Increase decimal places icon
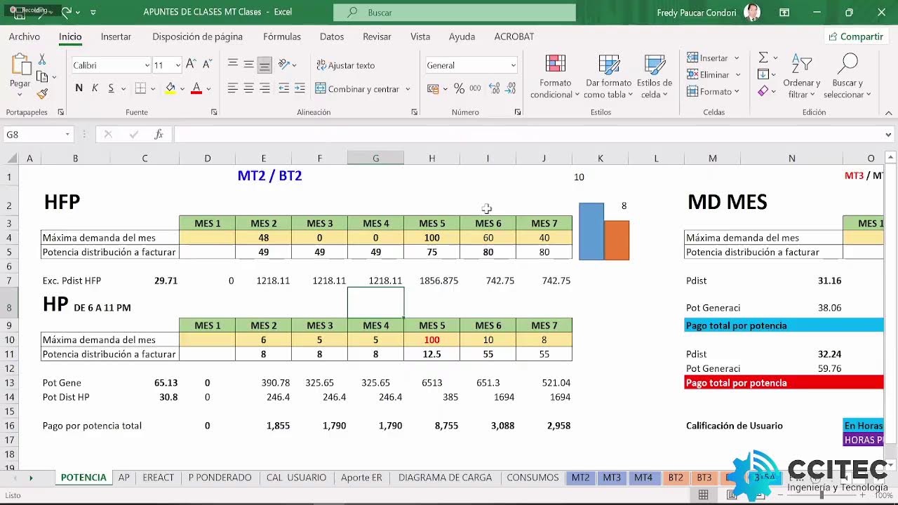This screenshot has width=898, height=505. coord(495,88)
